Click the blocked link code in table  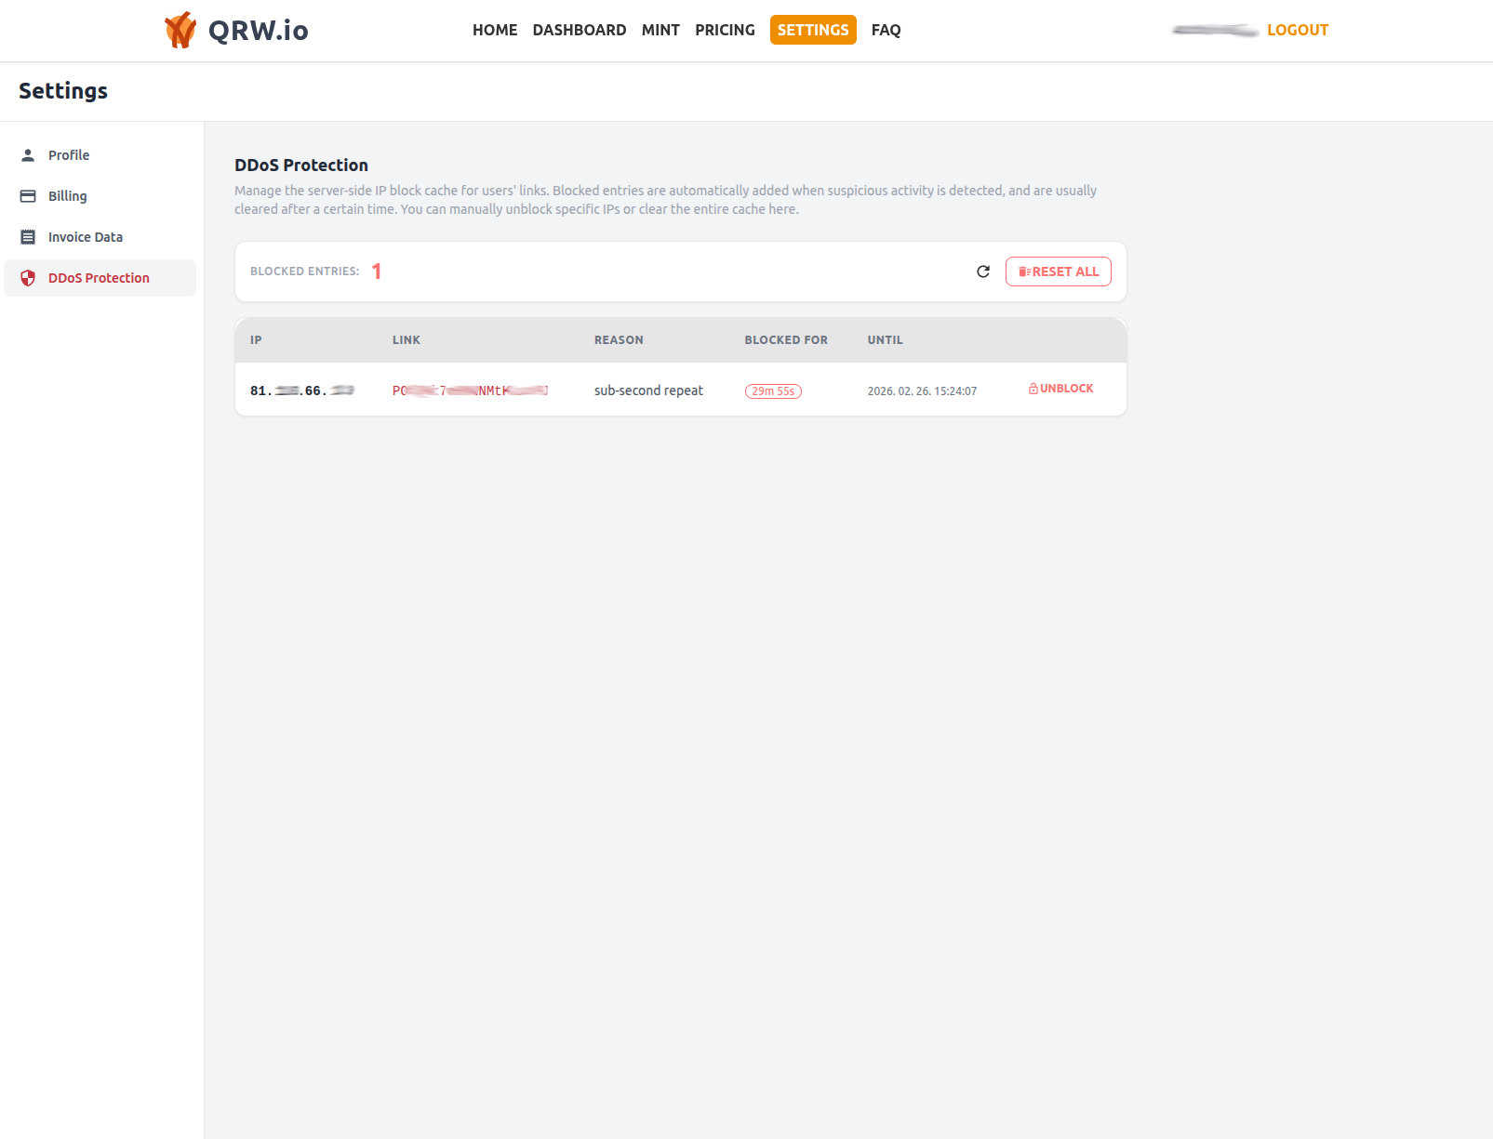(x=470, y=391)
